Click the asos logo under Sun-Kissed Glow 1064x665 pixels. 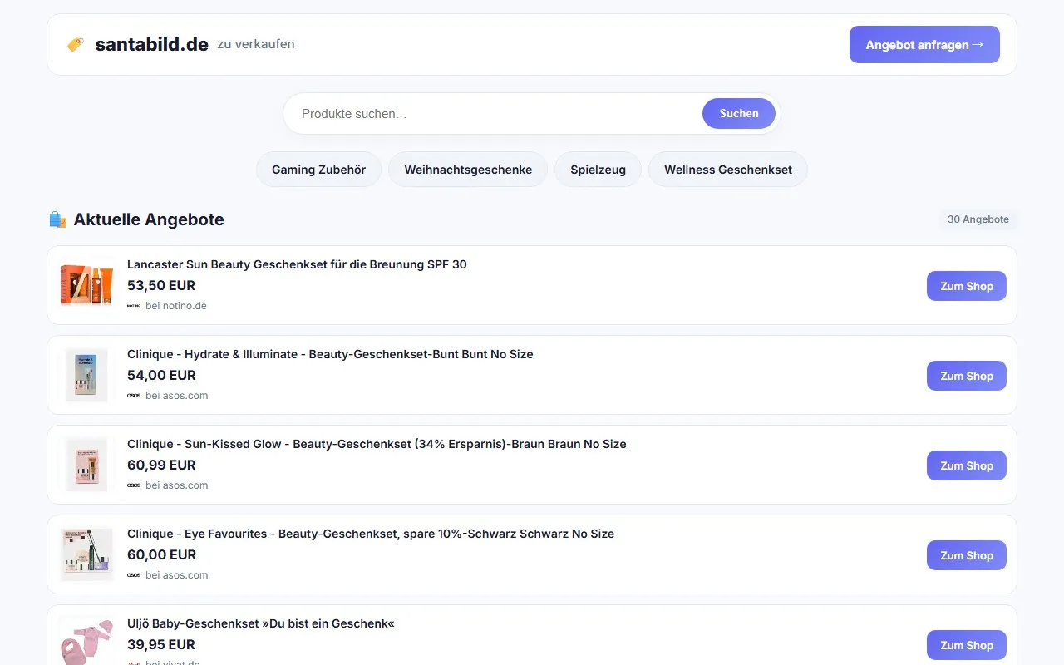pyautogui.click(x=134, y=485)
